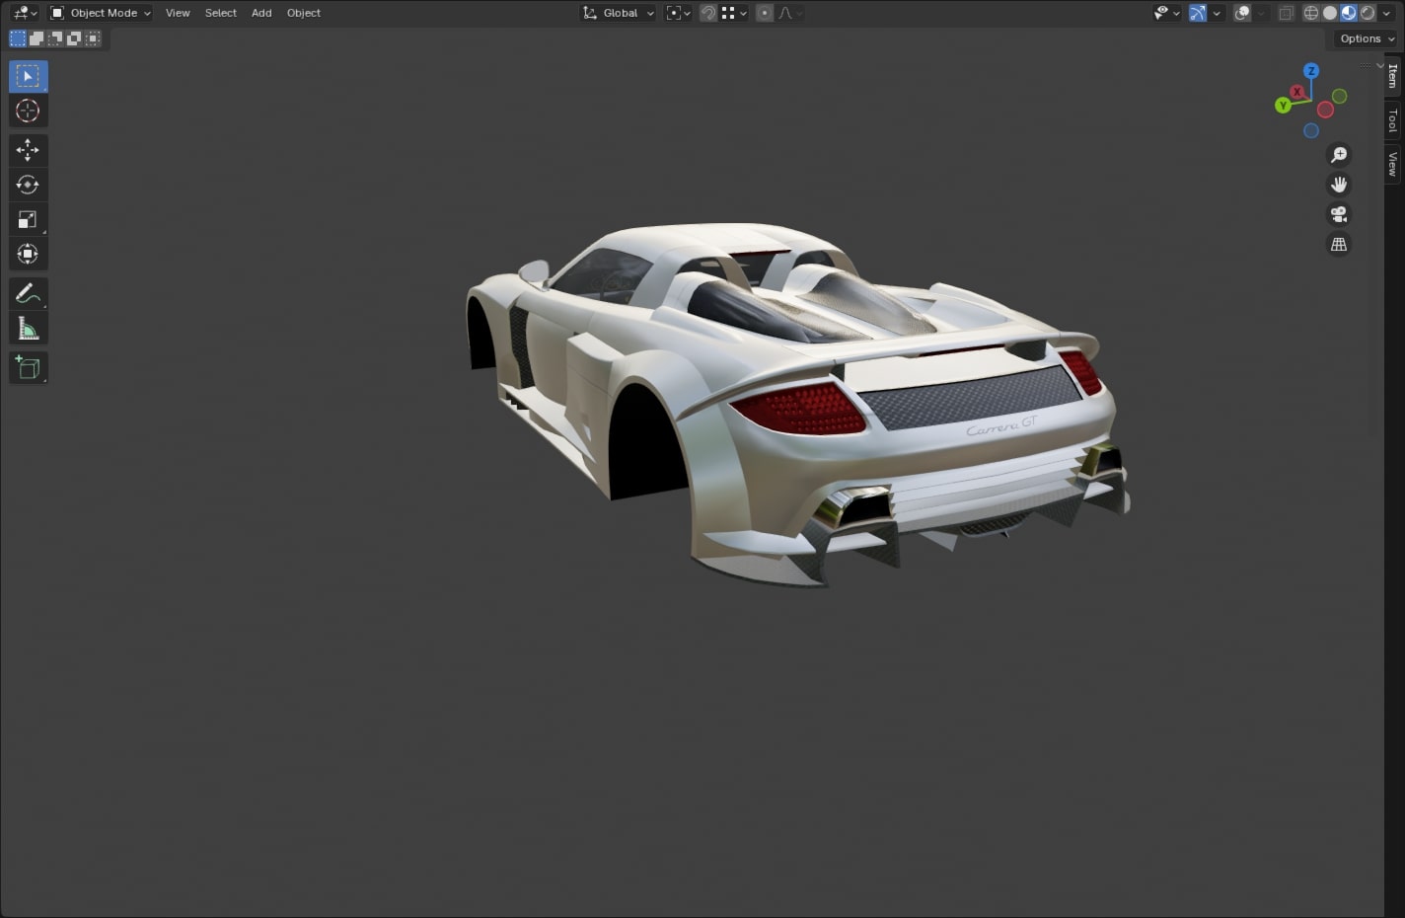The width and height of the screenshot is (1405, 918).
Task: Toggle viewport overlays display
Action: point(1243,13)
